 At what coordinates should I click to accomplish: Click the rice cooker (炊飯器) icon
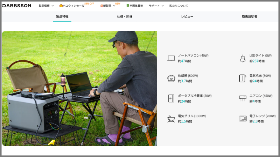coord(171,78)
